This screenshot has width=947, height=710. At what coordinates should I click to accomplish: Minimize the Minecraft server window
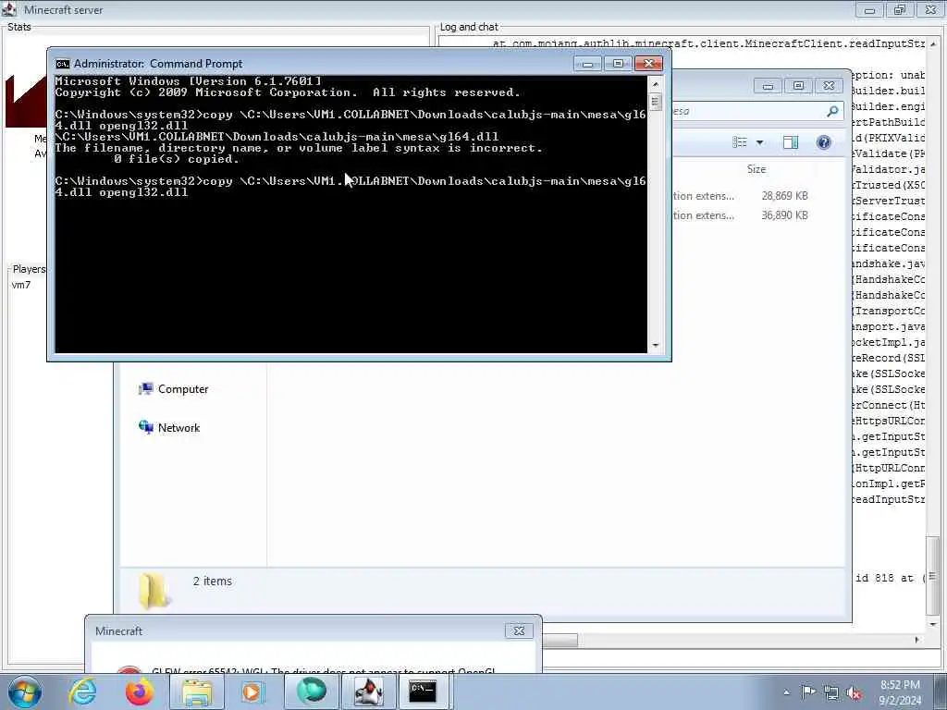click(869, 9)
